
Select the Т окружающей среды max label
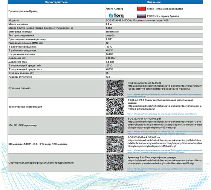click(25, 69)
